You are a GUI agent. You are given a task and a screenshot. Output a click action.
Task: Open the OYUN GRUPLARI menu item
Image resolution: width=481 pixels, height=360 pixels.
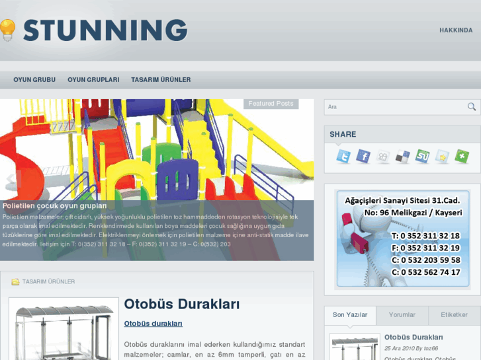93,80
